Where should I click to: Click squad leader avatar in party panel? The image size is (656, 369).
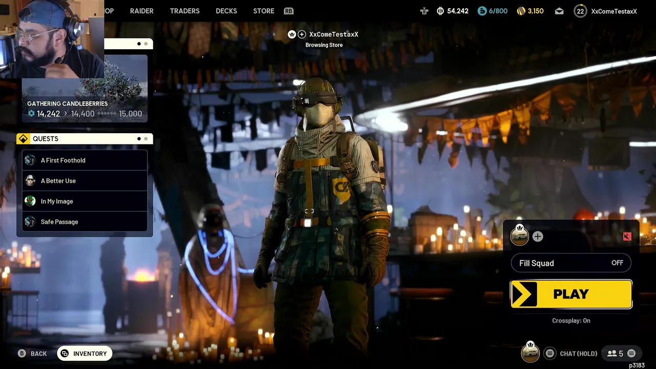click(x=520, y=236)
